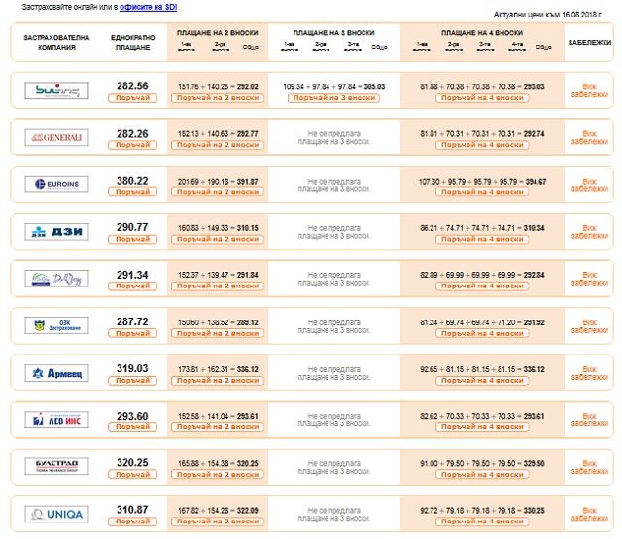This screenshot has height=539, width=622.
Task: Order Euroins 4 installments totaling 394.67
Action: [x=482, y=192]
